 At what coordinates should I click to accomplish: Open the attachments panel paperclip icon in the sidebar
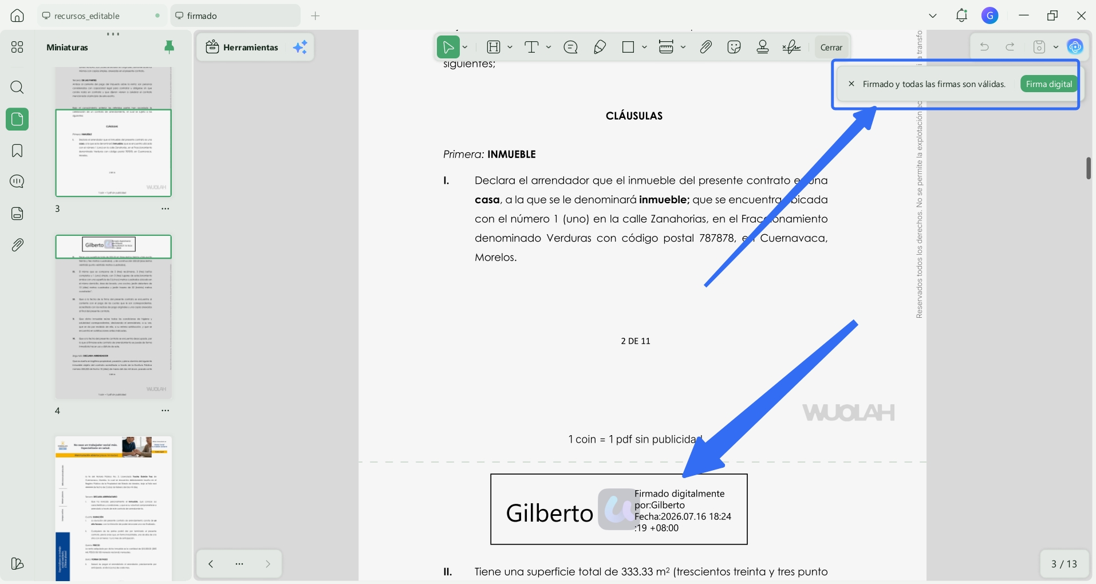click(17, 245)
